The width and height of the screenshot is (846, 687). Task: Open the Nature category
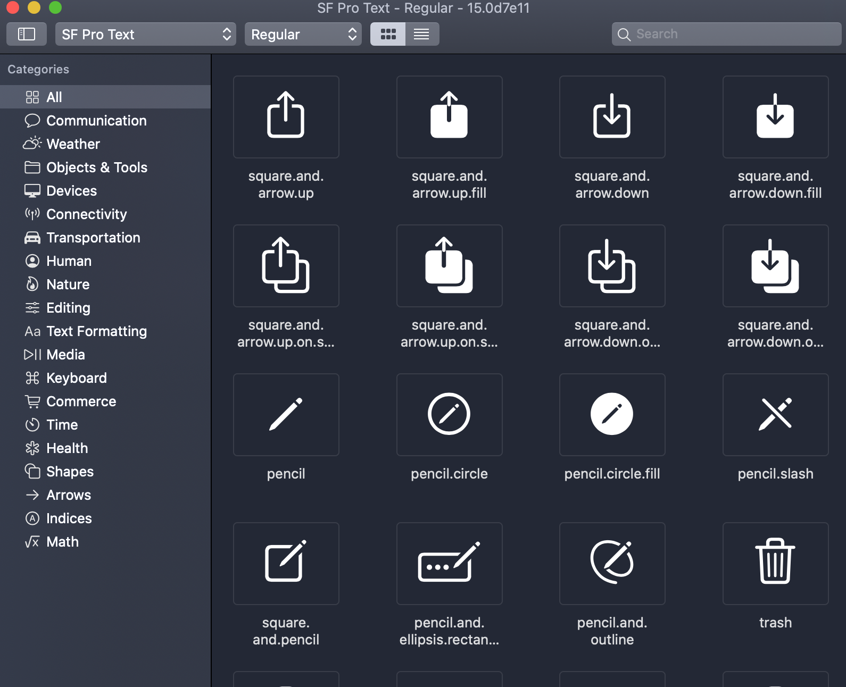tap(105, 284)
